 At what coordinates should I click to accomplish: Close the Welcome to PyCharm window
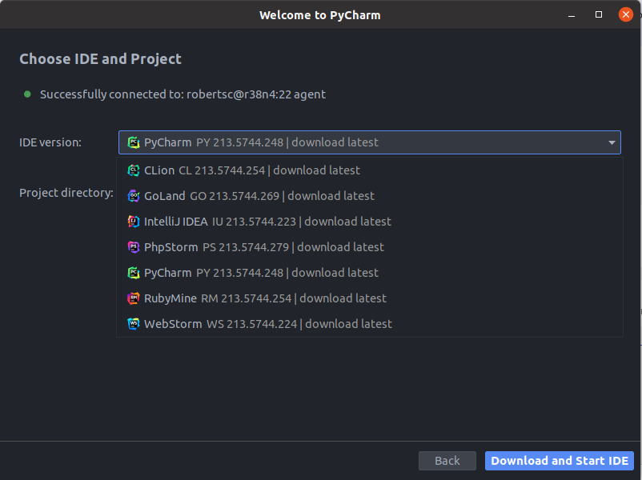click(626, 14)
